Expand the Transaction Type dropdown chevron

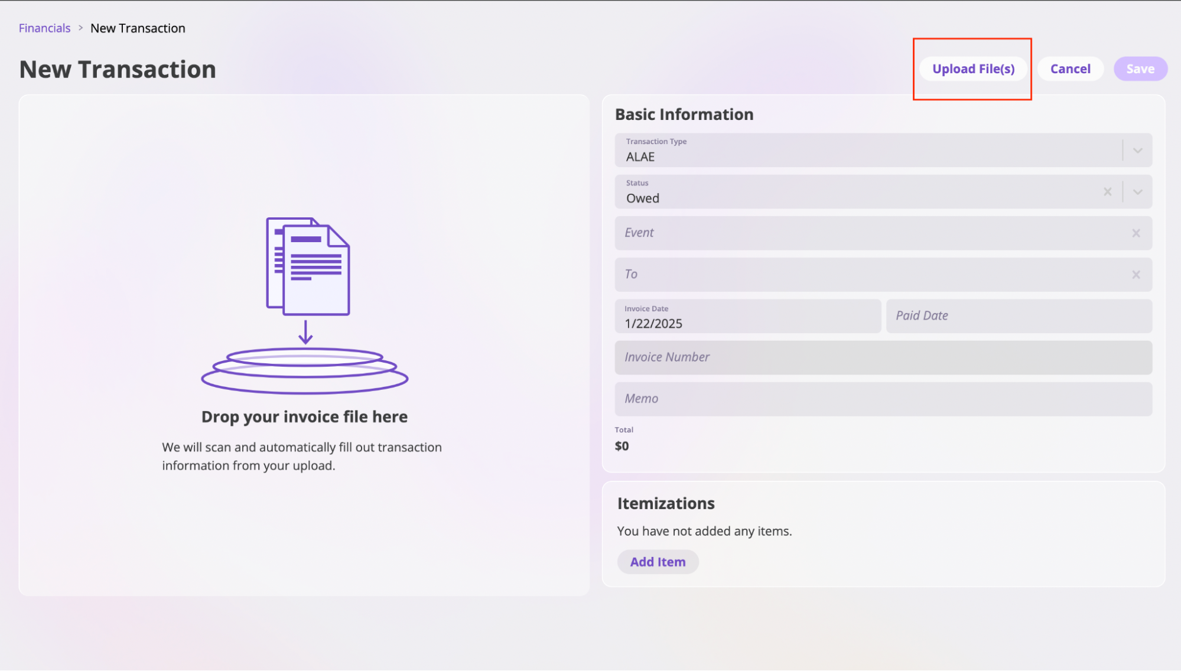pos(1137,151)
